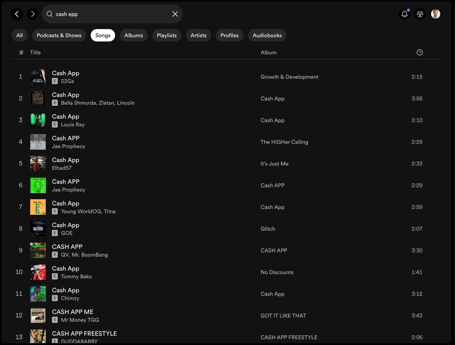This screenshot has width=455, height=345.
Task: Switch to the Artists filter
Action: coord(198,35)
